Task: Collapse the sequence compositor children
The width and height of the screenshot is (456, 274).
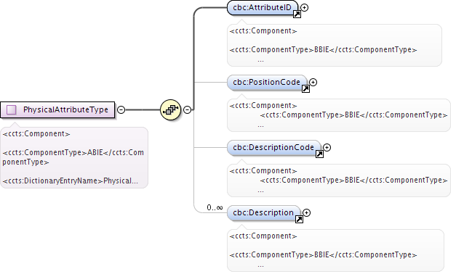Action: click(188, 110)
